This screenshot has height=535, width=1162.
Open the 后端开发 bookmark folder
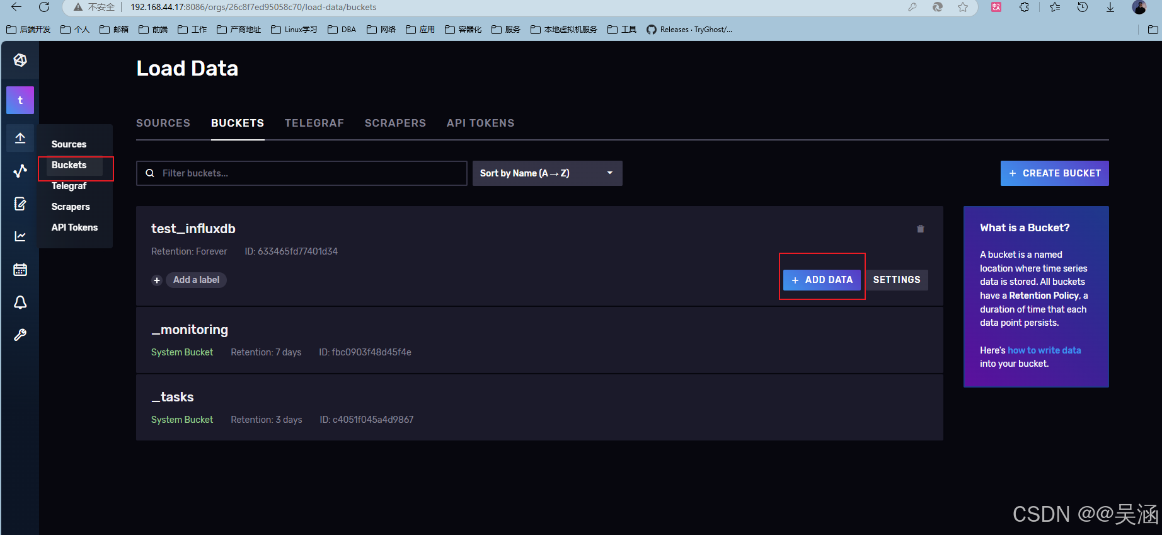click(28, 30)
